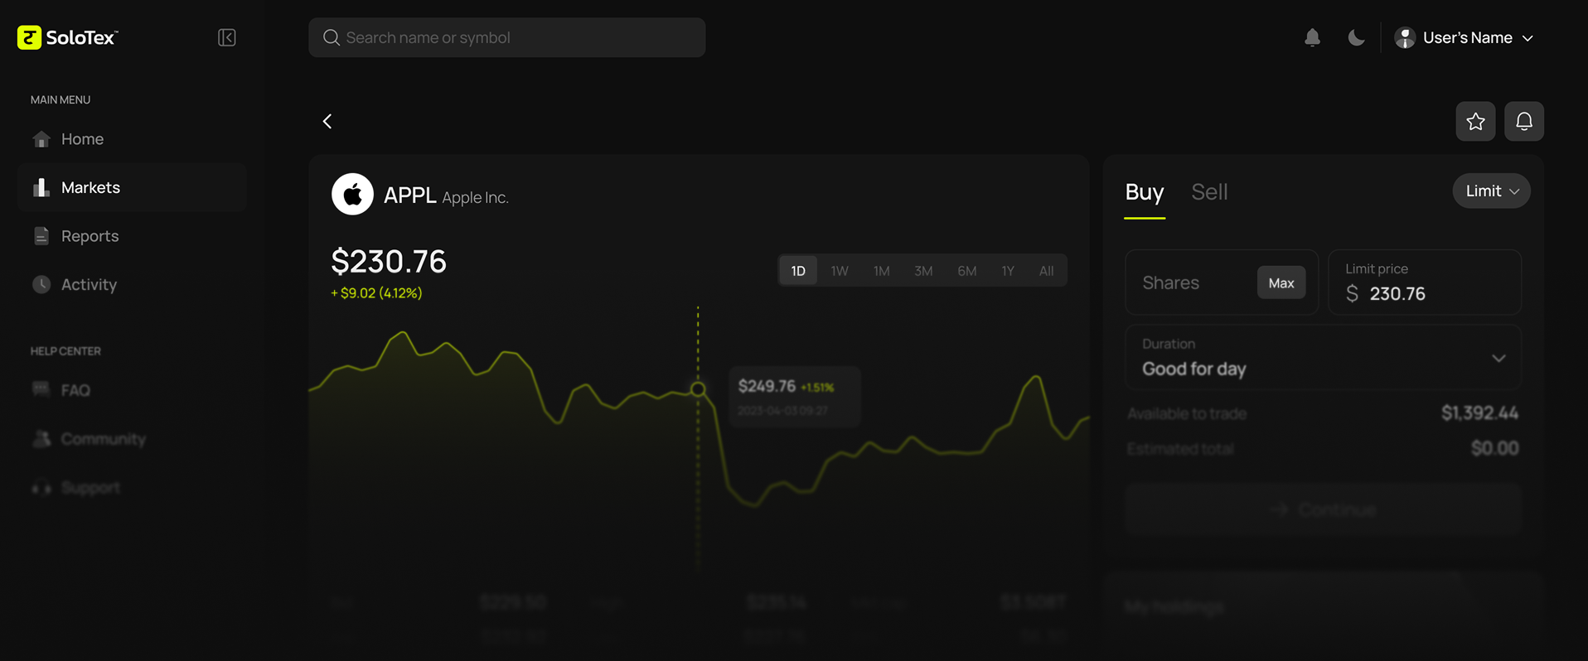Screen dimensions: 1588x661
Task: Go to the Activity page
Action: click(x=89, y=285)
